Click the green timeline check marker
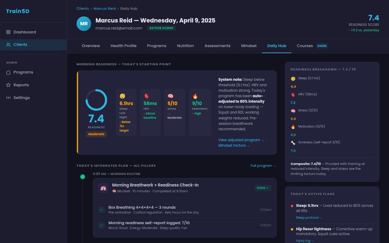The width and height of the screenshot is (389, 243). click(x=83, y=177)
